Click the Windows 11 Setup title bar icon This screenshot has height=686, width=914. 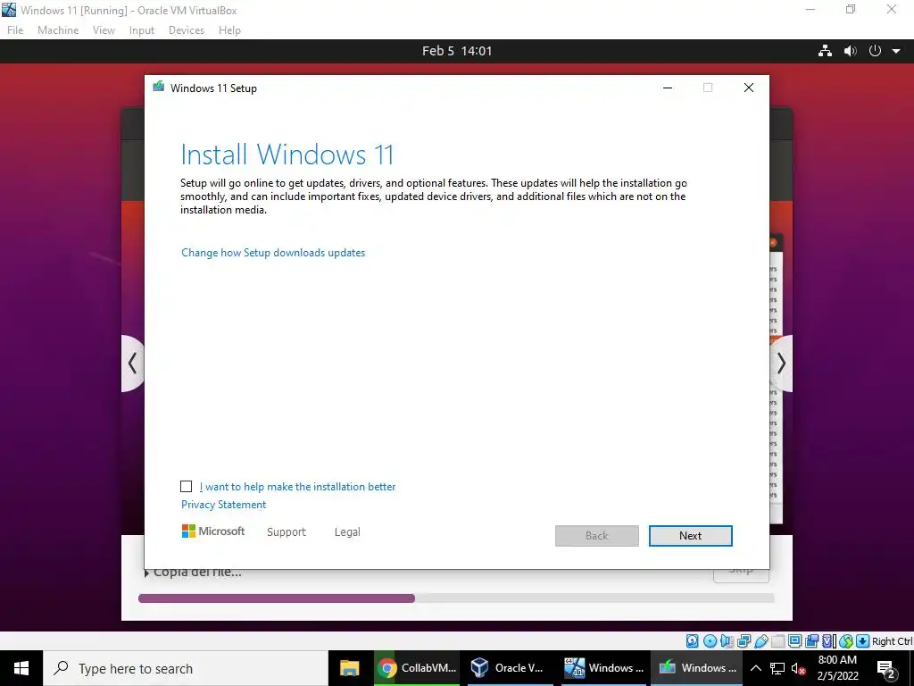[159, 88]
